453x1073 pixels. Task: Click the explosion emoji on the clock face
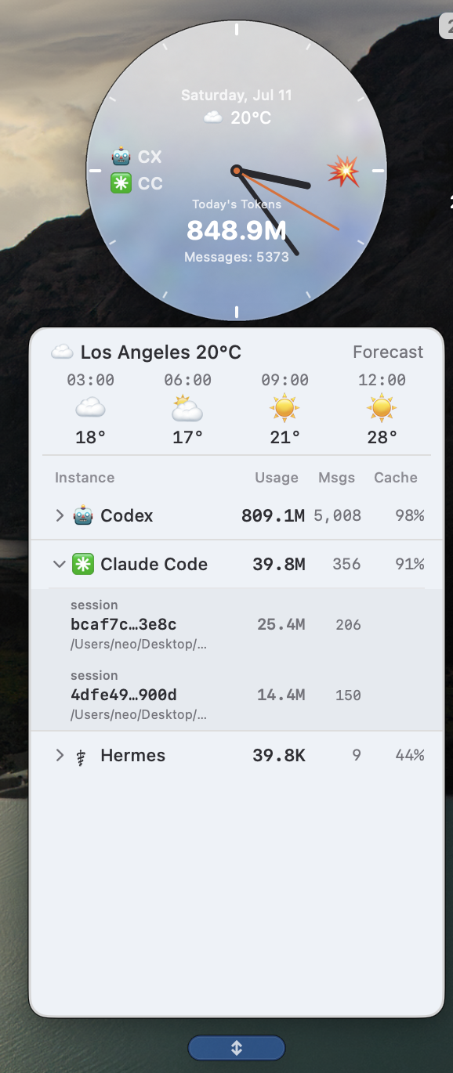tap(343, 171)
